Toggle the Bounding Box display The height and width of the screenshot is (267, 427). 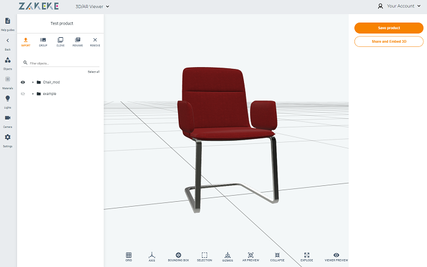(178, 255)
